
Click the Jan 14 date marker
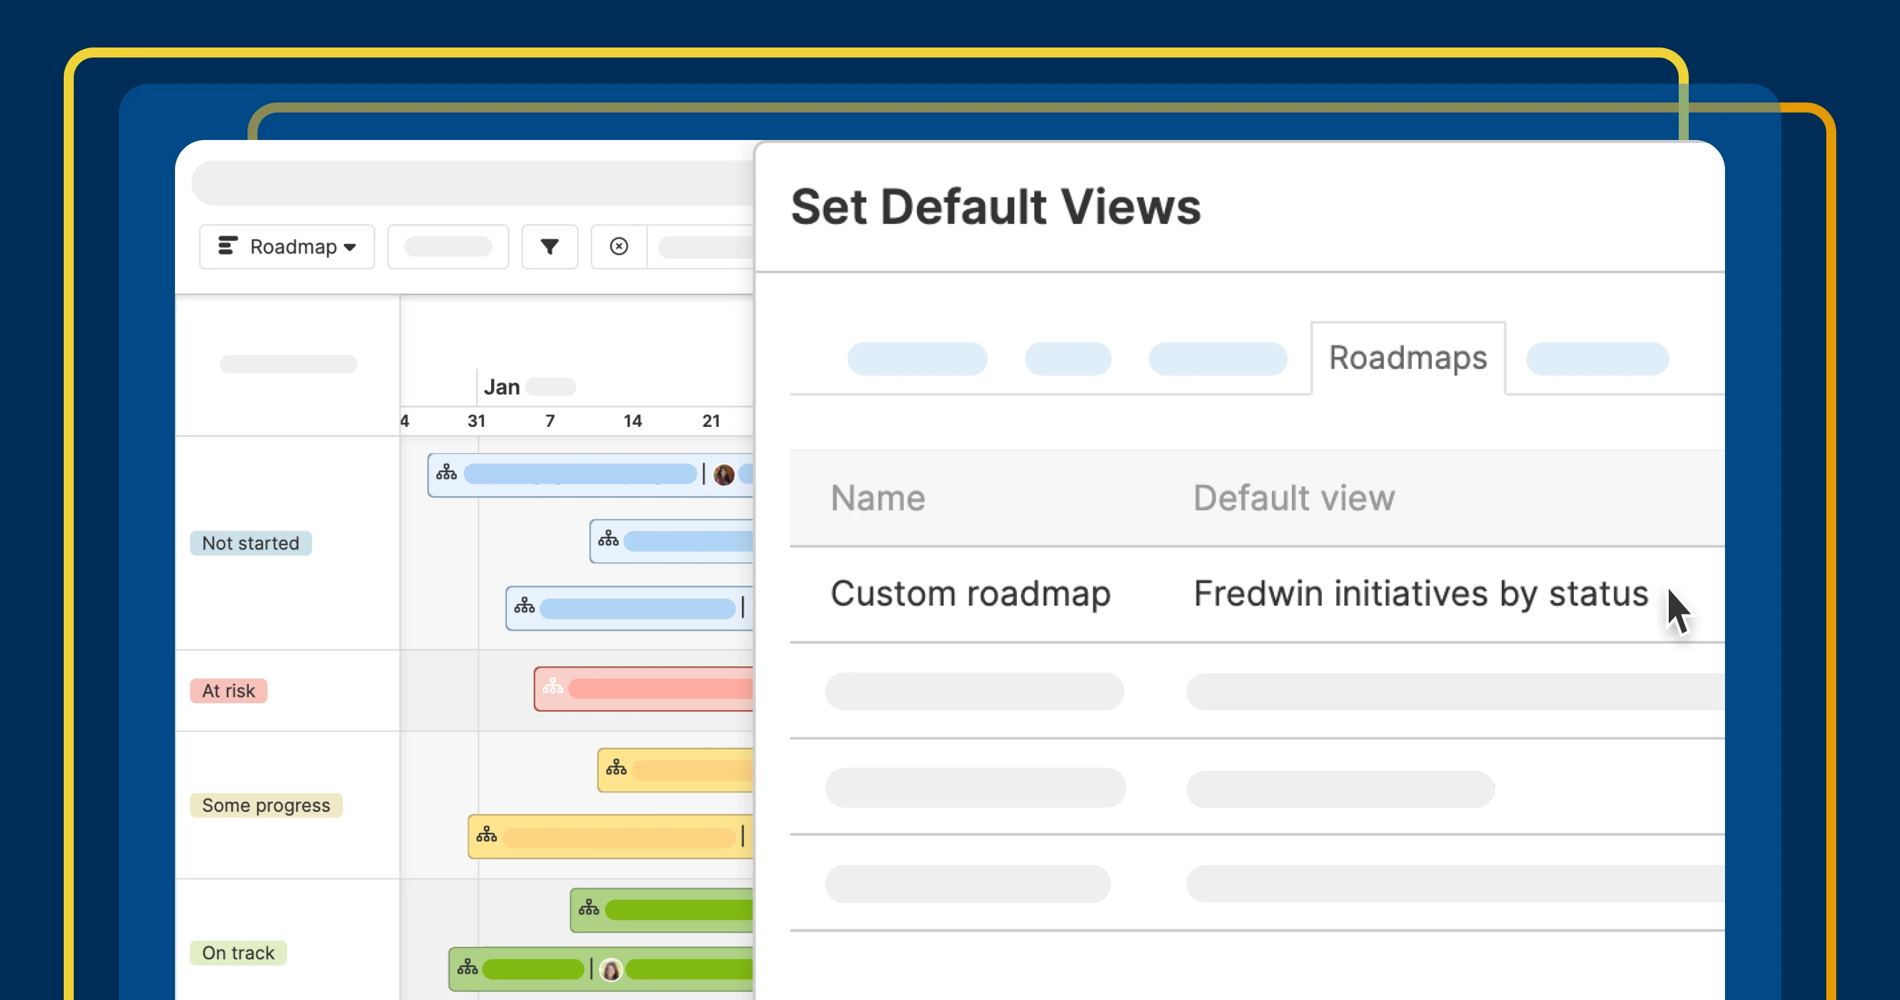[632, 421]
